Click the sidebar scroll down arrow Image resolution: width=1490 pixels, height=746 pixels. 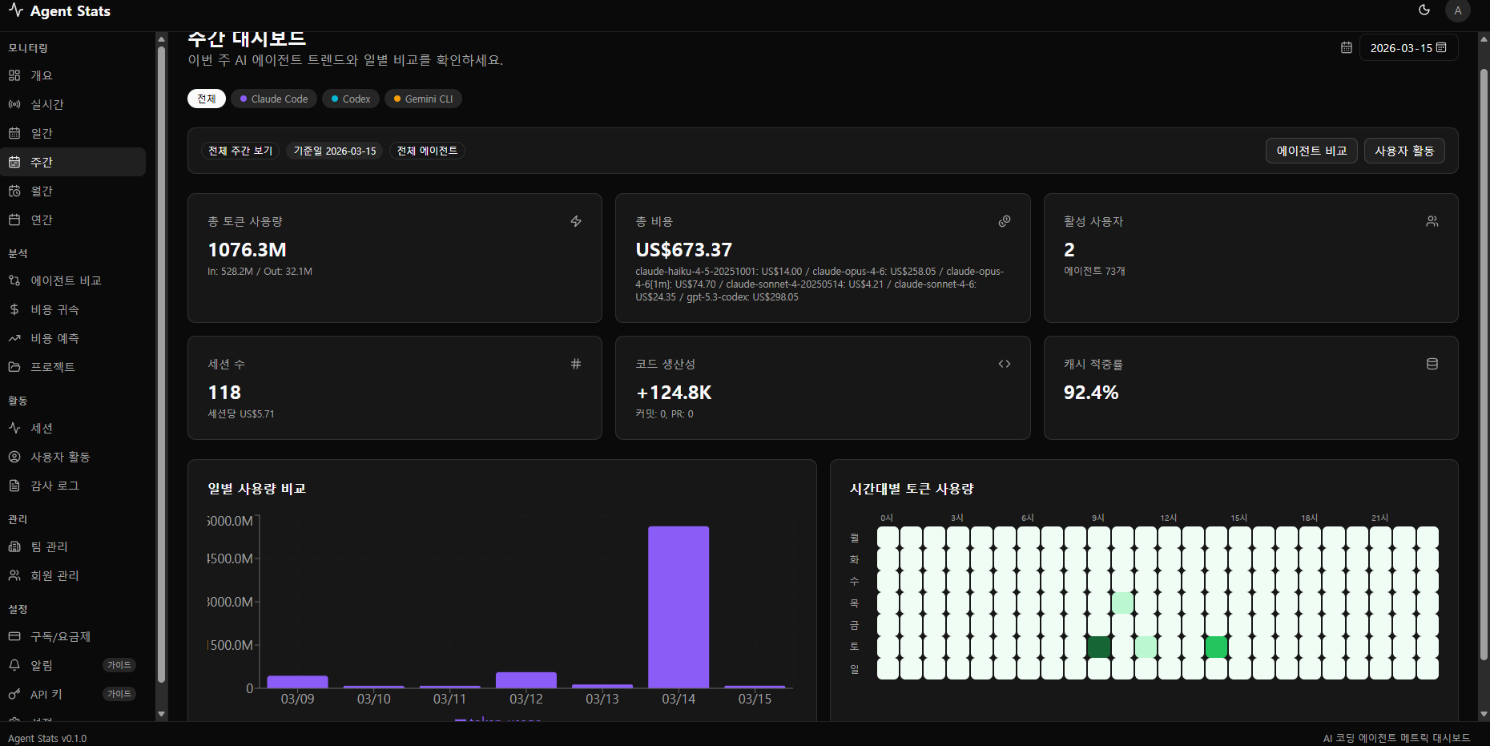[162, 714]
